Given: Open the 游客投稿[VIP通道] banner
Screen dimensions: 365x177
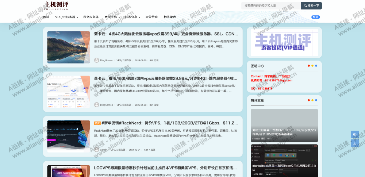Looking at the screenshot, I should [284, 42].
